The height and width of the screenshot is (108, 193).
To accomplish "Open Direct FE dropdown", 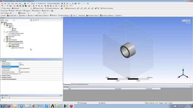I will pyautogui.click(x=46, y=11).
